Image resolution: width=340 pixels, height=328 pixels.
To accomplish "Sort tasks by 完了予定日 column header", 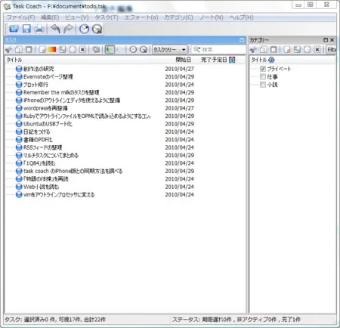I will point(214,60).
